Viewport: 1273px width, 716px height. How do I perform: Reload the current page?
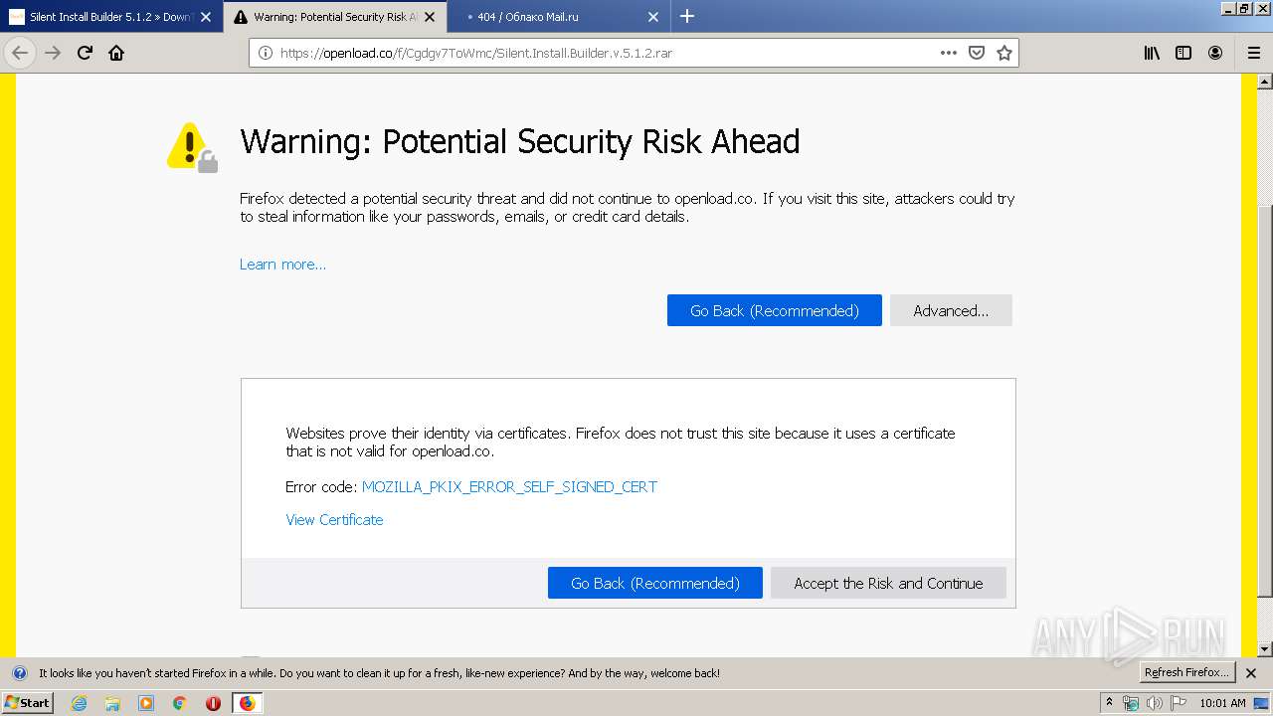[x=85, y=53]
